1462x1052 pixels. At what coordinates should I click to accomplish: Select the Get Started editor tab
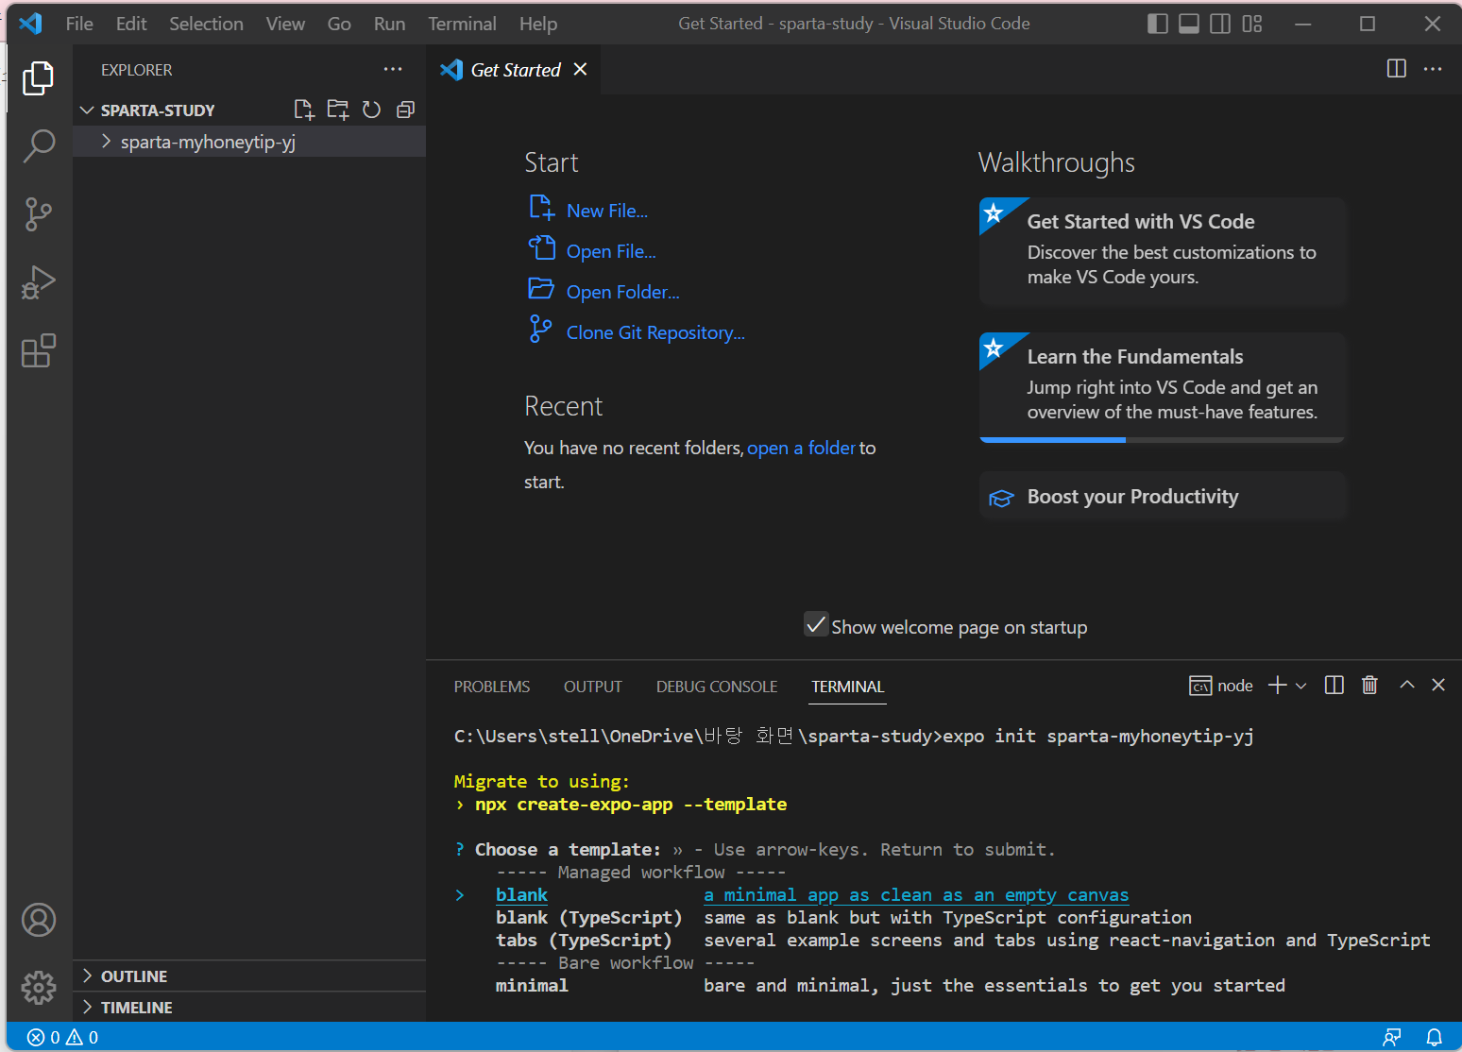click(514, 70)
